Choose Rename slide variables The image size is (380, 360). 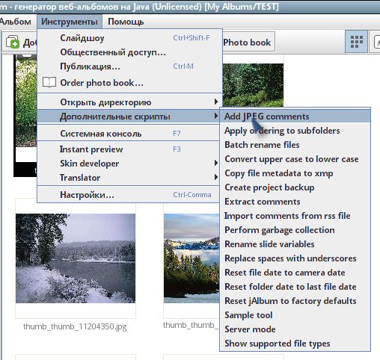click(x=295, y=244)
